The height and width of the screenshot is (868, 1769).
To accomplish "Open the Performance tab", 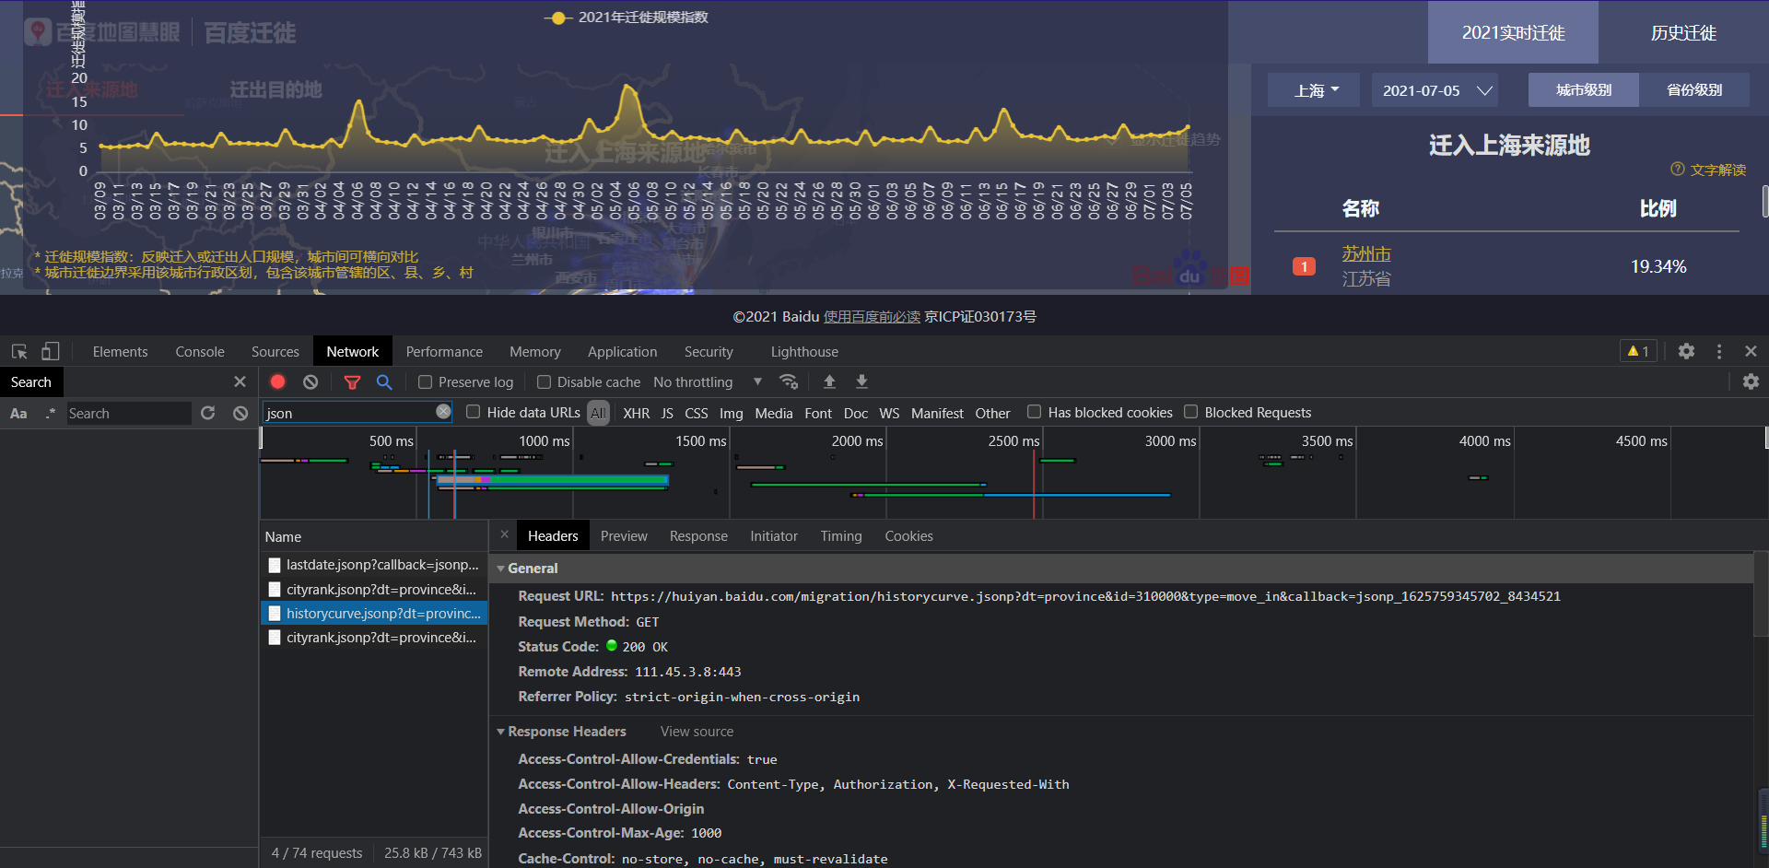I will point(444,351).
